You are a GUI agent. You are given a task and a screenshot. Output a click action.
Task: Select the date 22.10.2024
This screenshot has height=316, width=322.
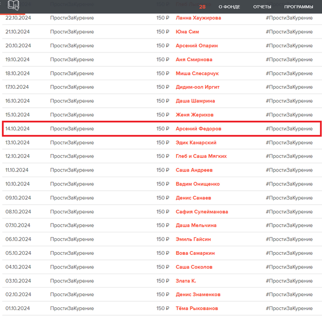coord(18,18)
